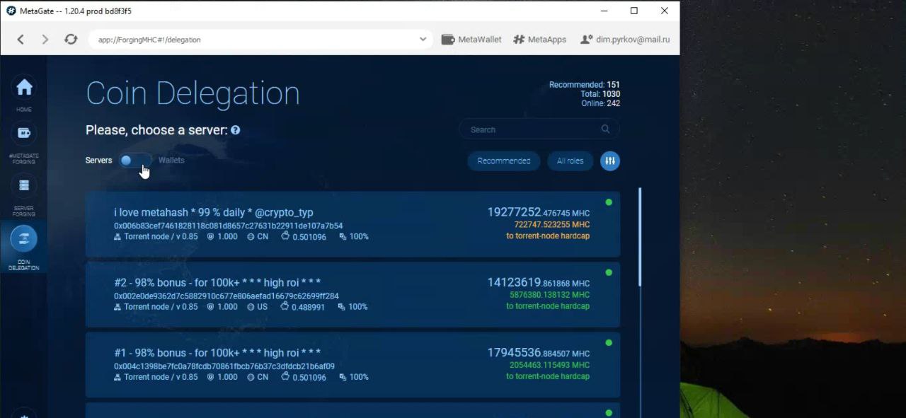Click the 5876380.138132 MHC hardcap value
906x418 pixels.
click(549, 295)
